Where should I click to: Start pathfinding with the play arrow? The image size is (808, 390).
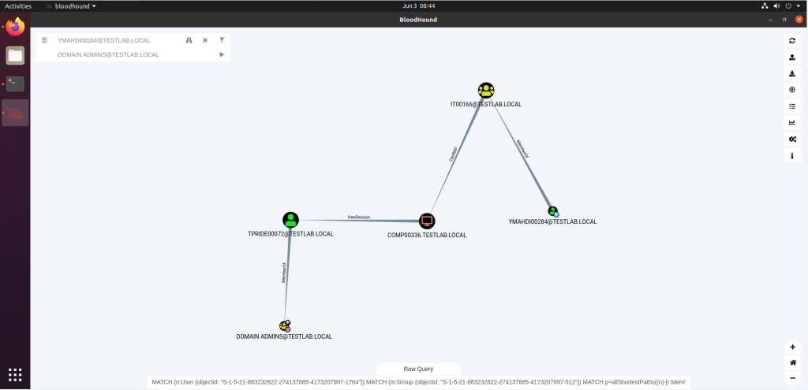pyautogui.click(x=222, y=54)
